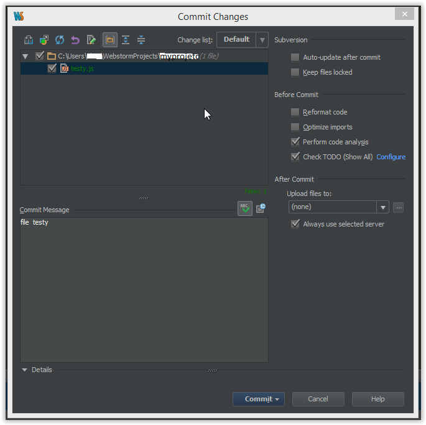Enable Auto-update after commit checkbox
Image resolution: width=426 pixels, height=425 pixels.
pyautogui.click(x=295, y=57)
